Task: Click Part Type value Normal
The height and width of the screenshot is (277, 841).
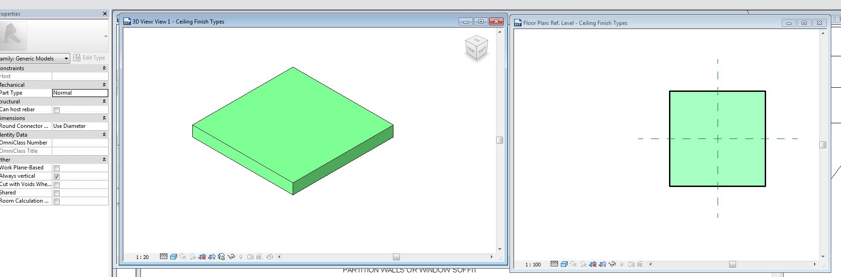Action: point(80,93)
